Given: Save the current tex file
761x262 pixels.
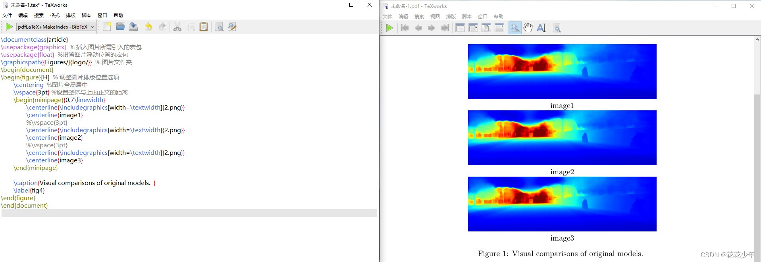Looking at the screenshot, I should [x=133, y=27].
